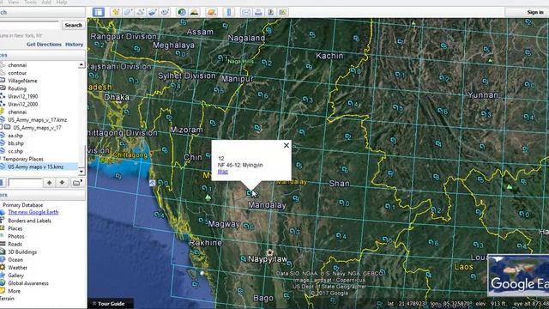
Task: Click the Places filter text field
Action: click(25, 183)
